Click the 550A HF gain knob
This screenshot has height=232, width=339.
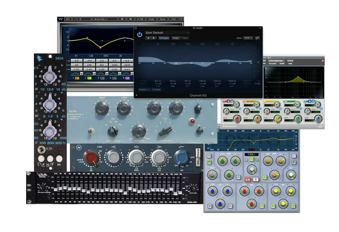tap(50, 76)
